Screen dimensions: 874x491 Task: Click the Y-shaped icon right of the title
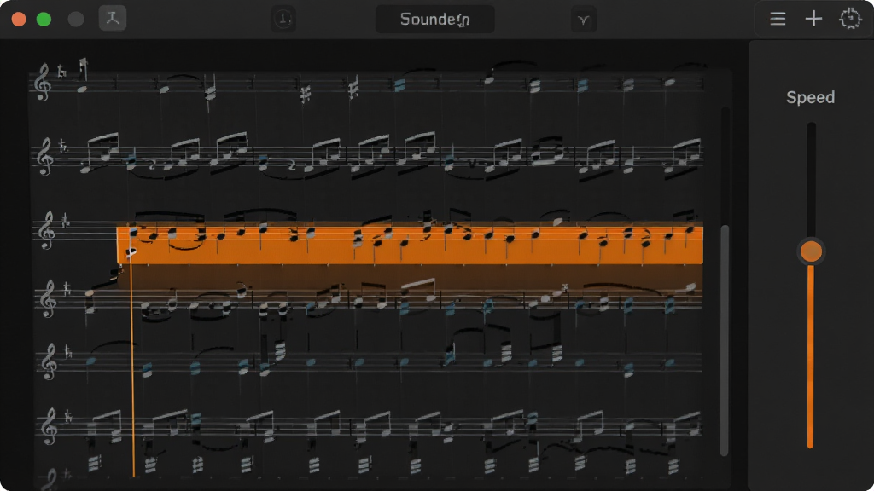(584, 20)
